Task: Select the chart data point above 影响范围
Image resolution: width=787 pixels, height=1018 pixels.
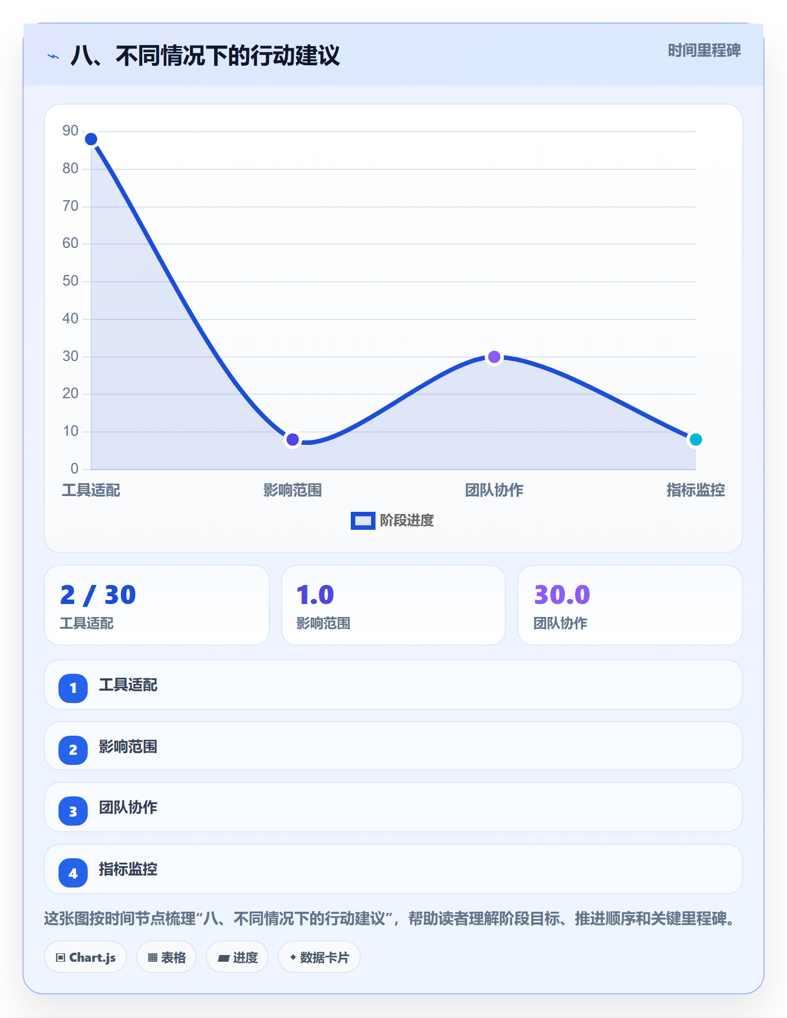Action: tap(292, 439)
